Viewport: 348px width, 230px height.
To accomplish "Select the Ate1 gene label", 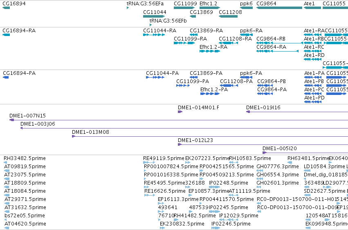I will (309, 4).
